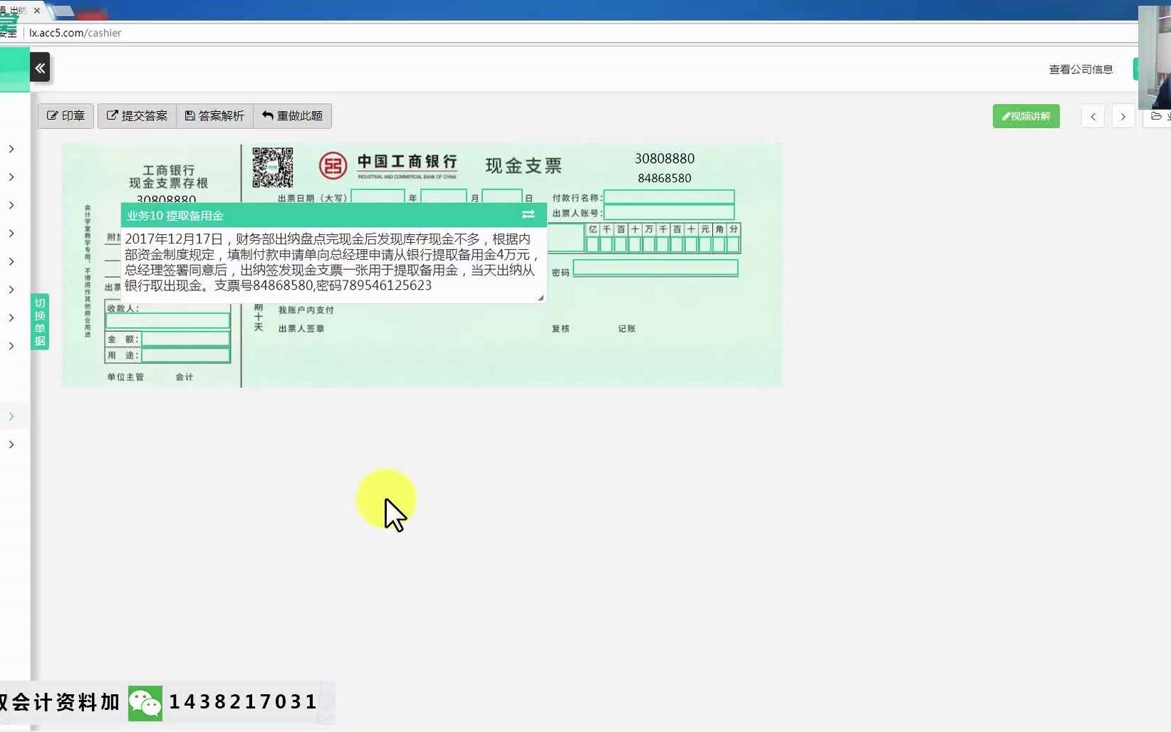Click the 现金支票 title text
Viewport: 1171px width, 732px height.
(x=524, y=166)
